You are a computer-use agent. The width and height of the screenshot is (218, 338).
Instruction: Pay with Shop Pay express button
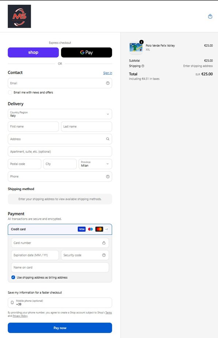click(x=33, y=52)
